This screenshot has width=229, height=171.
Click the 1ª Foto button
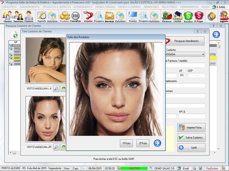126,143
